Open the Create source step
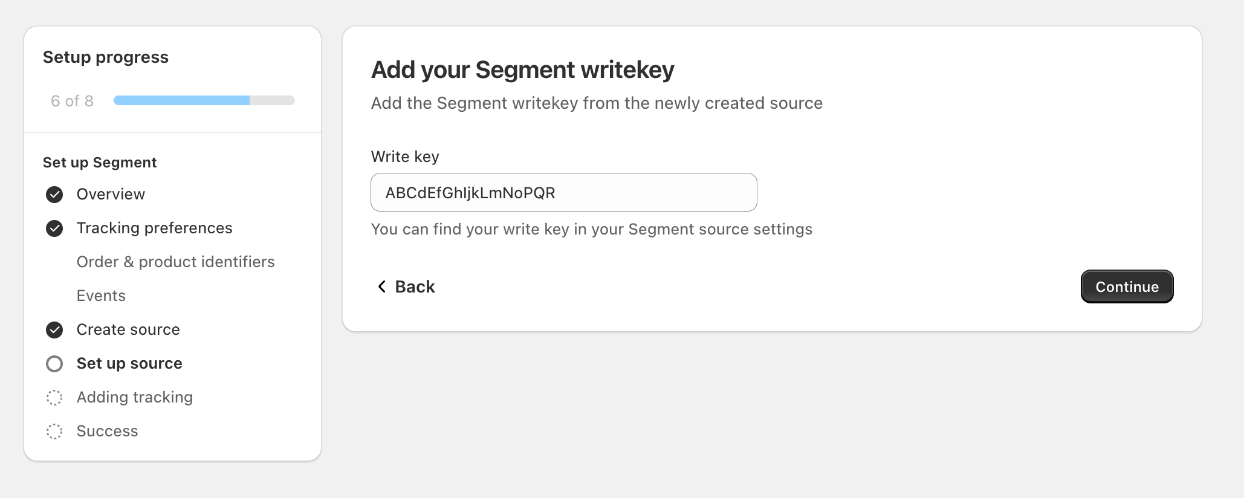Viewport: 1244px width, 498px height. point(128,329)
